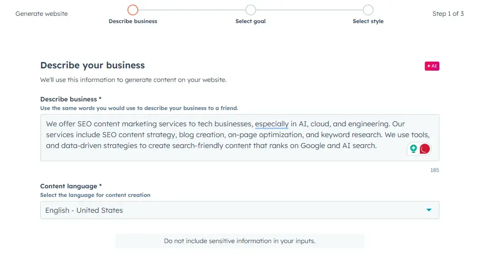
Task: Click the red circular icon beside the lightbulb
Action: click(425, 148)
